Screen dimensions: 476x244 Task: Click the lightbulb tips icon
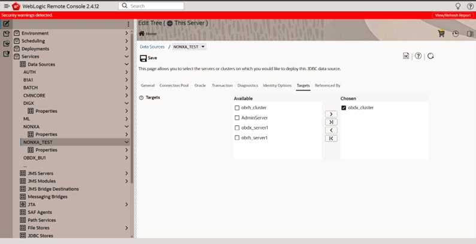[x=458, y=6]
